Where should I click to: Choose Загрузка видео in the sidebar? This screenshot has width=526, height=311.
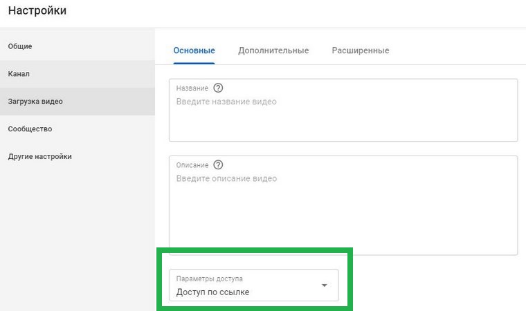click(35, 102)
